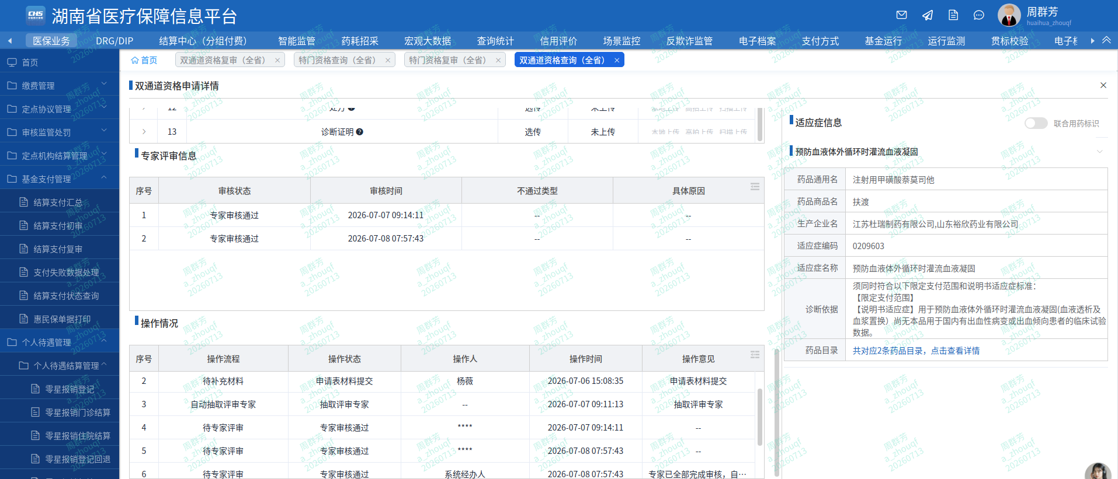
Task: Expand 缴费管理 sidebar menu
Action: pos(60,86)
